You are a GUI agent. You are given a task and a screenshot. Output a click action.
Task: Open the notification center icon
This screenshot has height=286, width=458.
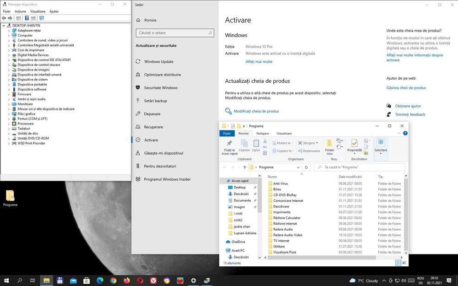pyautogui.click(x=449, y=281)
